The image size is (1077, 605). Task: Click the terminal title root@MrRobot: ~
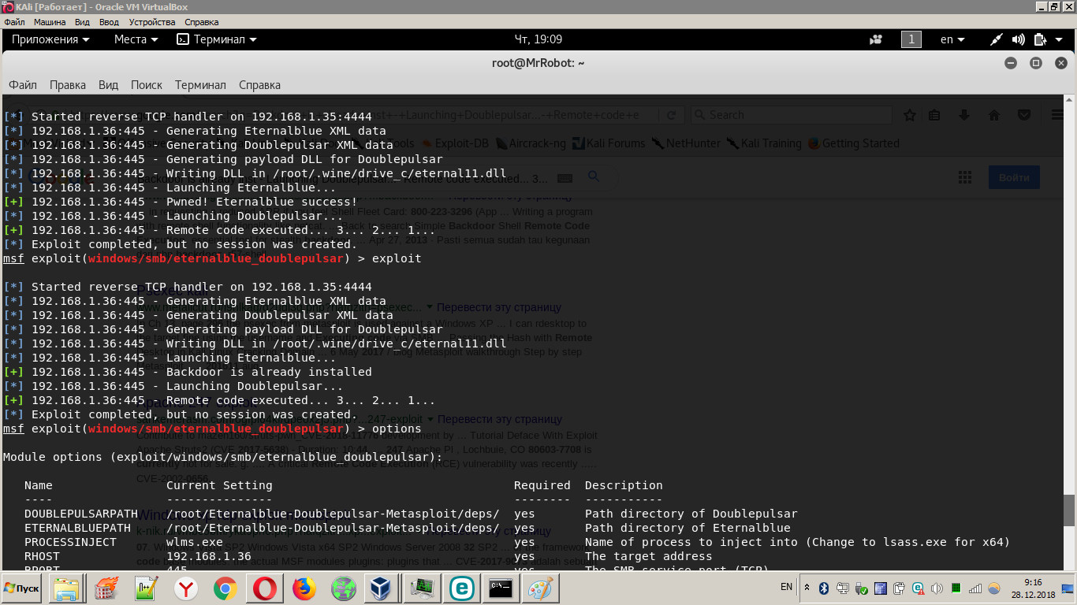pyautogui.click(x=538, y=63)
